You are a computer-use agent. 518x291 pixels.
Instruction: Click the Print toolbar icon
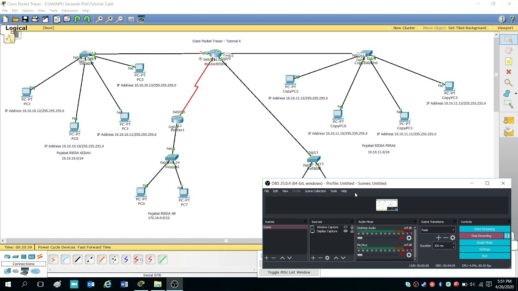35,19
